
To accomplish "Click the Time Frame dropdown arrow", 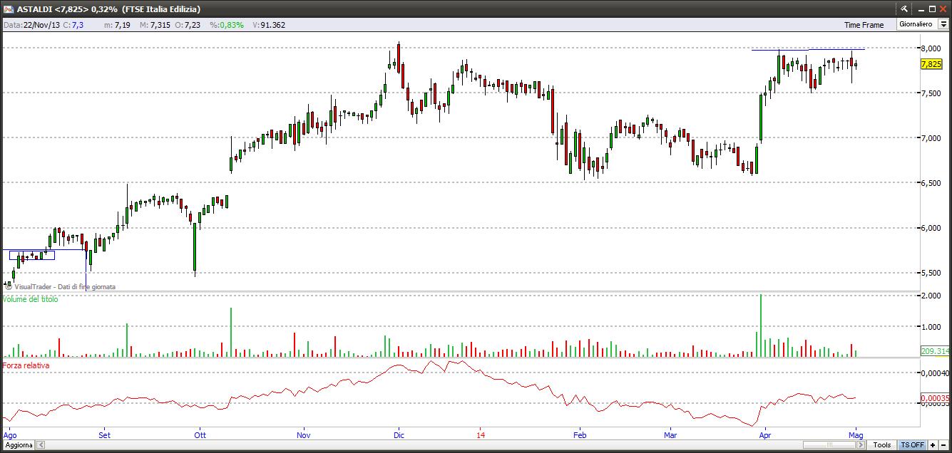I will click(943, 24).
